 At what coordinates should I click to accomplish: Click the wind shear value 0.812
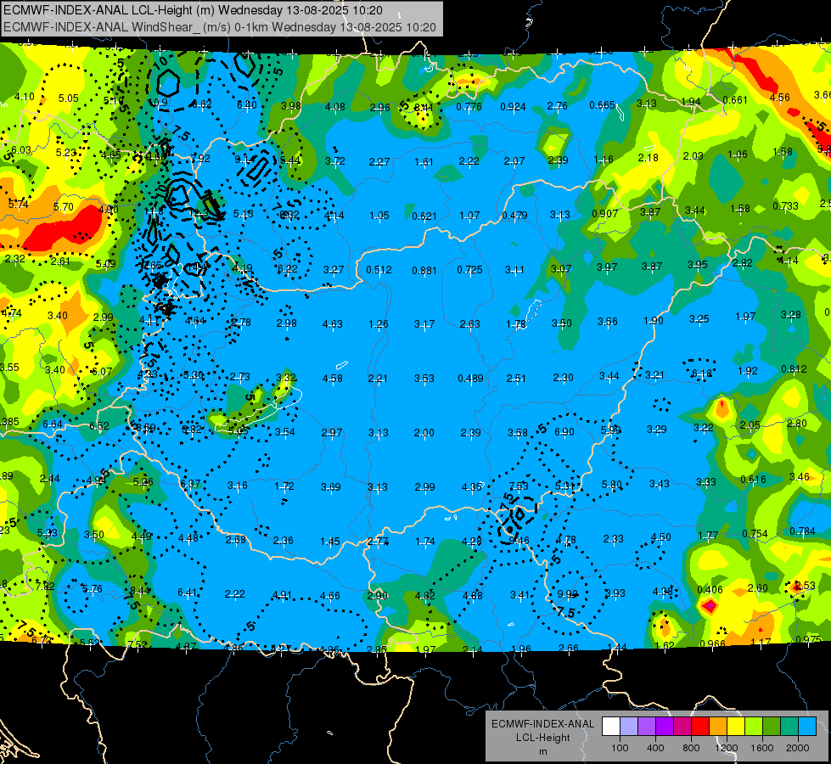point(794,368)
